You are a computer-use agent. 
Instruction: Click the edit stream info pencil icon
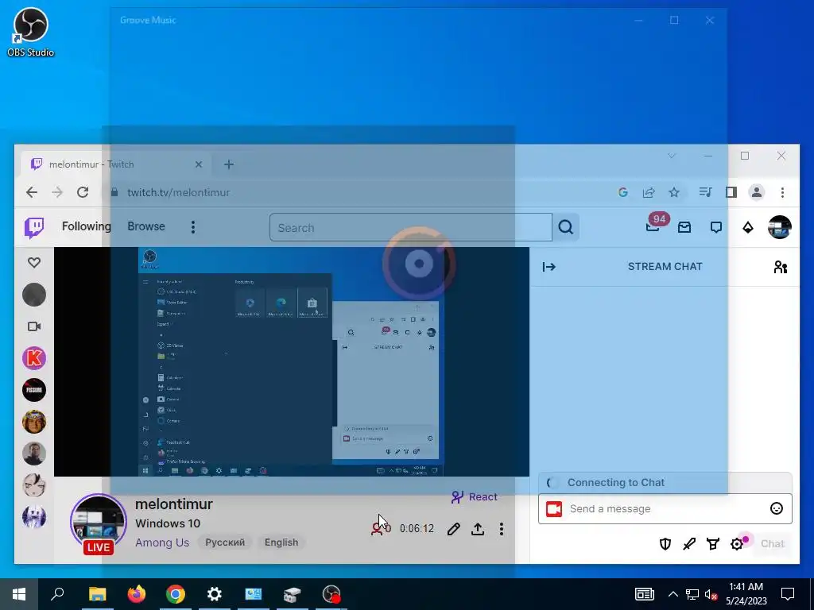[453, 528]
